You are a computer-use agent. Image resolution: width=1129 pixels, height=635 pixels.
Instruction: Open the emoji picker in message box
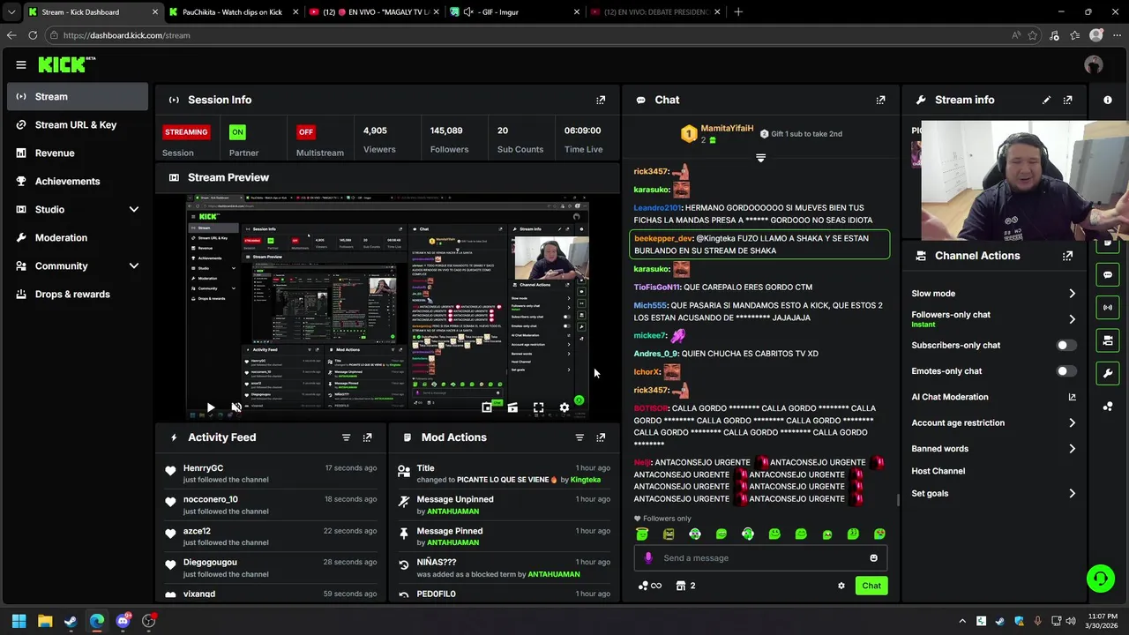point(873,557)
